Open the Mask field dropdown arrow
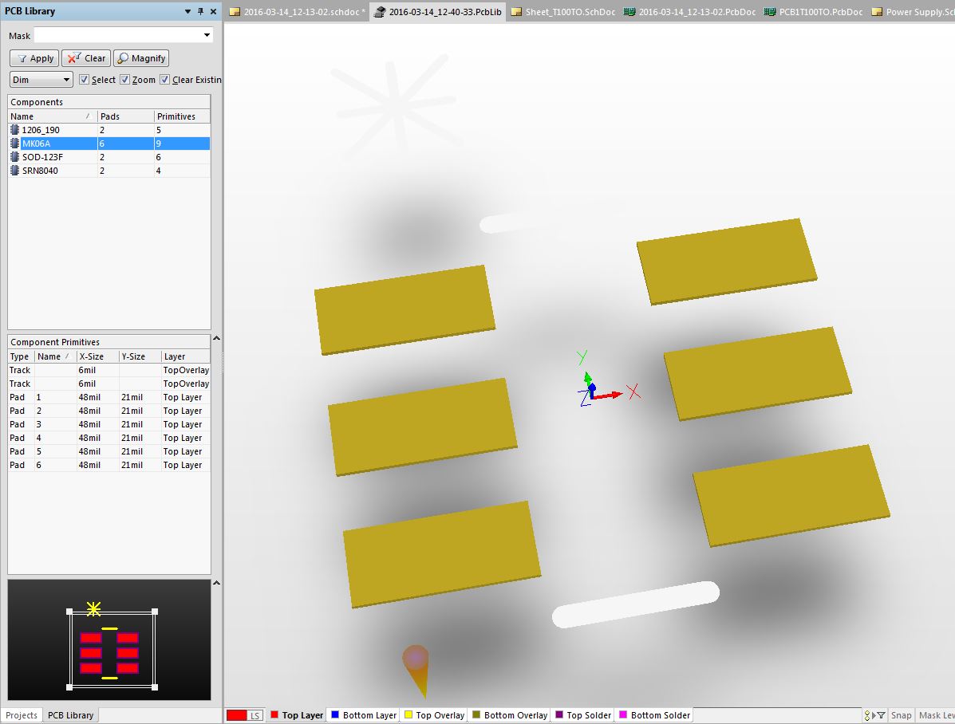The width and height of the screenshot is (955, 724). pos(207,35)
